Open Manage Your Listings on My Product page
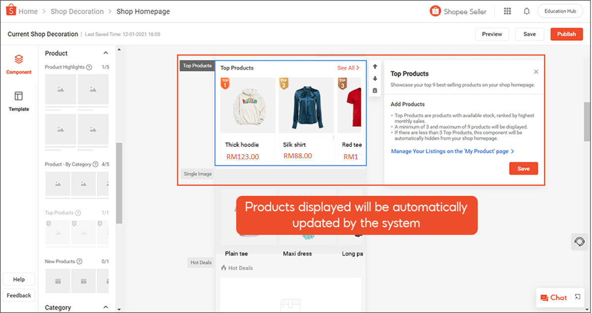Image resolution: width=592 pixels, height=313 pixels. pyautogui.click(x=452, y=151)
